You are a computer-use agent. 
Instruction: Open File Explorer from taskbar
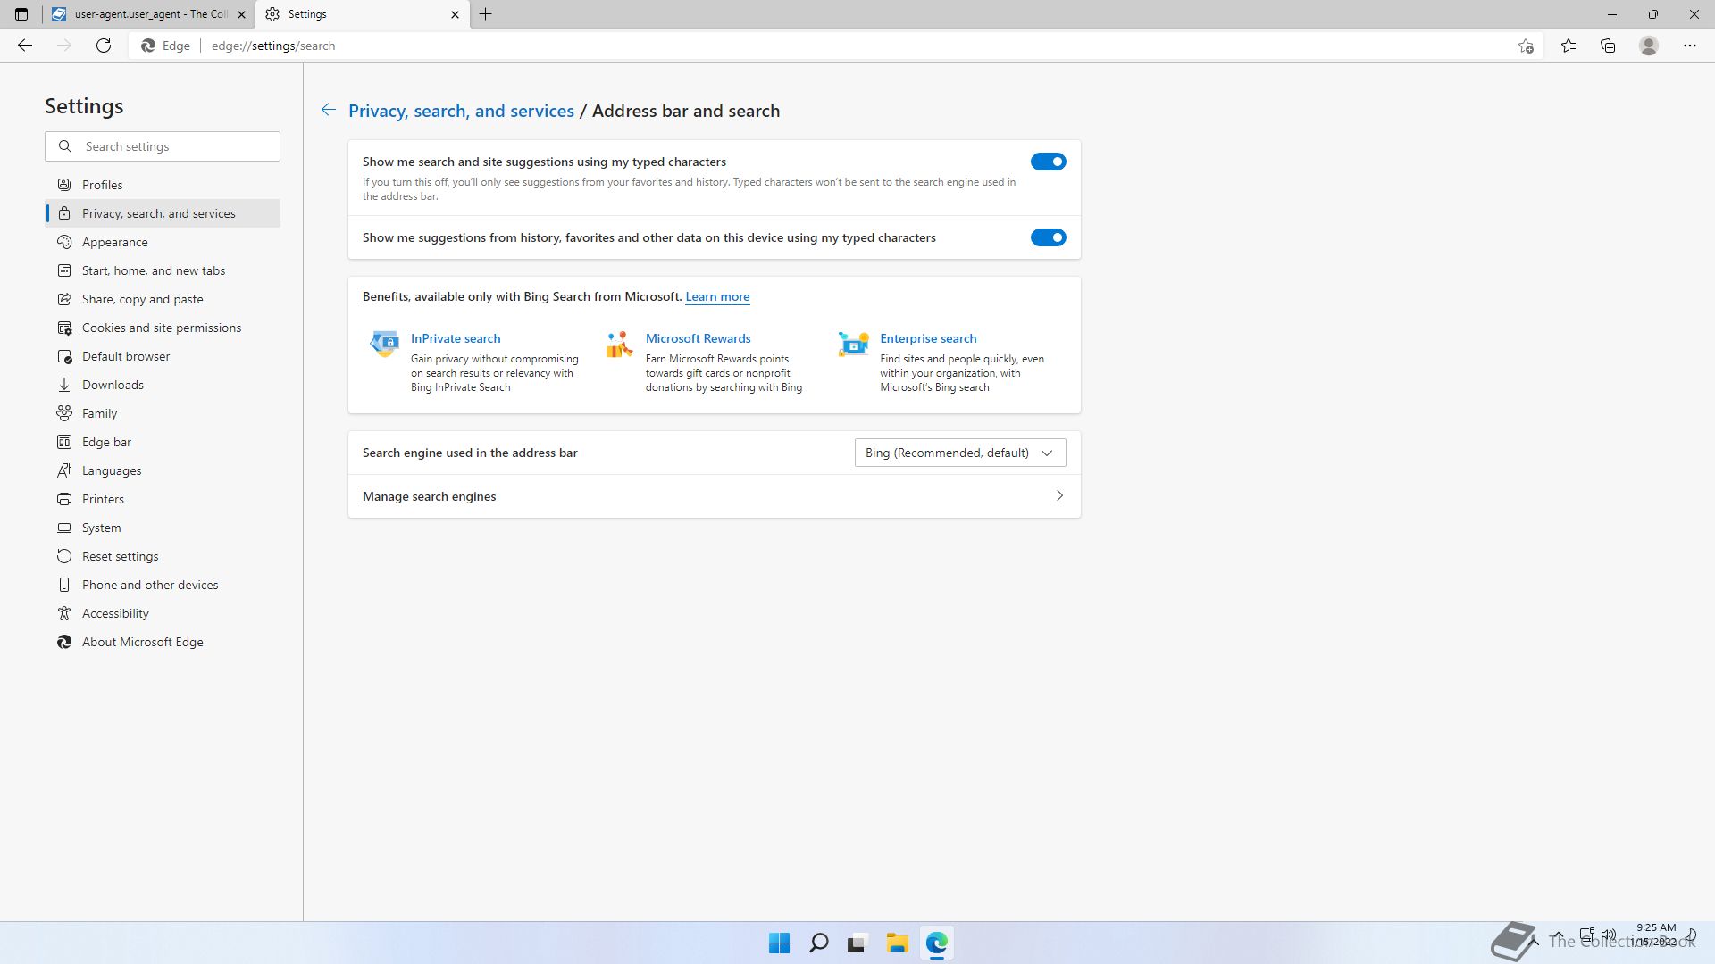click(897, 943)
